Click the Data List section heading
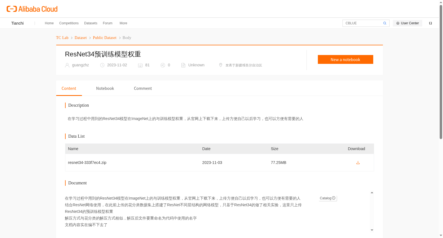The image size is (443, 238). click(76, 136)
